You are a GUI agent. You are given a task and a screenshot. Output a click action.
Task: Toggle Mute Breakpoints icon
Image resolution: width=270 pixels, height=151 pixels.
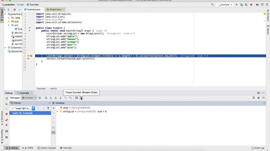click(7, 125)
